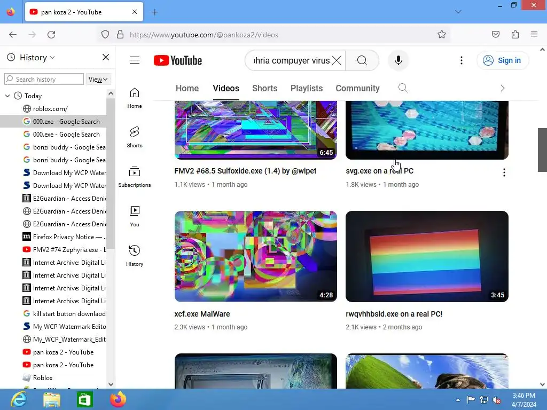Screen dimensions: 547x410
Task: Open the list all tabs dropdown
Action: (x=458, y=12)
